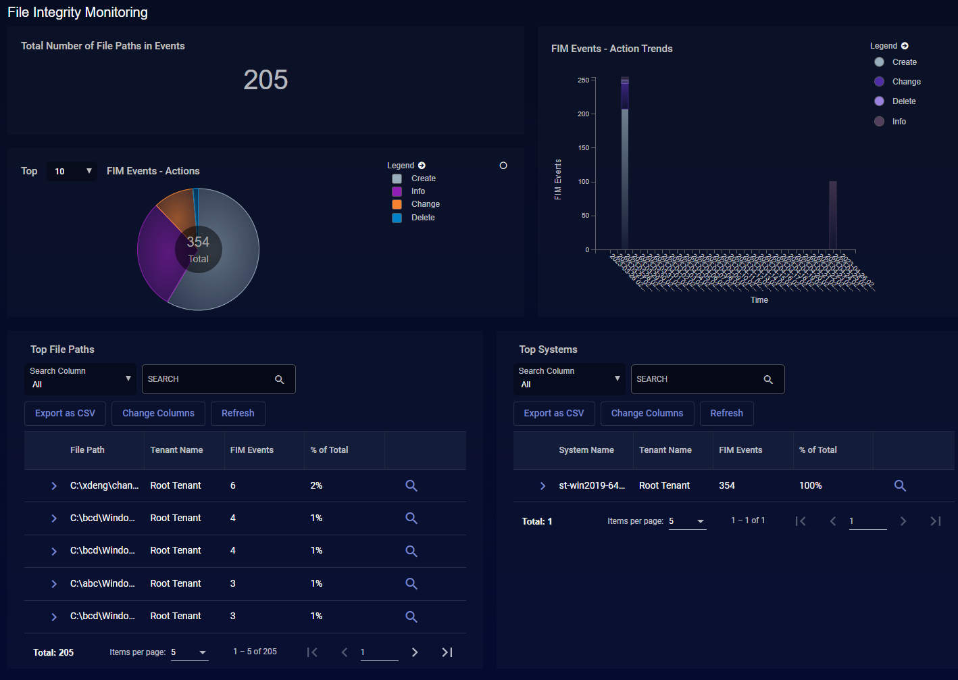Click circle options icon on FIM Actions panel

[x=503, y=166]
